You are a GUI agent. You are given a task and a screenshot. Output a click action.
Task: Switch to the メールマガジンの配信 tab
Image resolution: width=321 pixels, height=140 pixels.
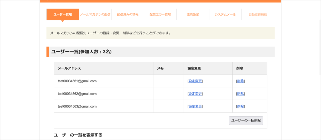point(95,14)
